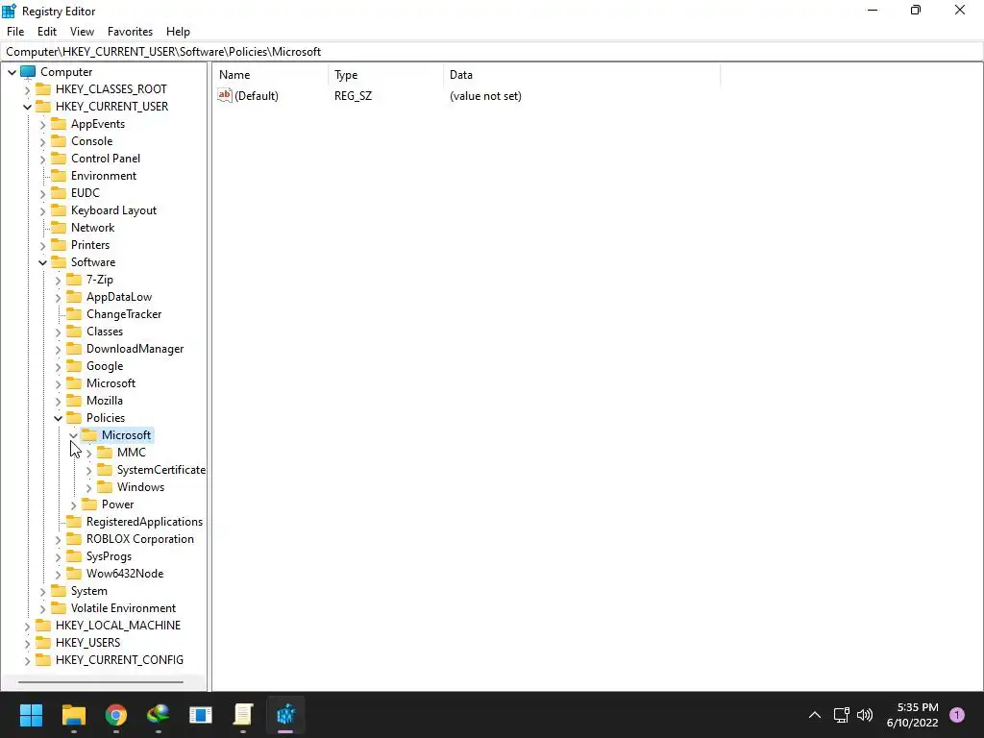Expand the MMC key chevron
984x738 pixels.
pos(88,454)
